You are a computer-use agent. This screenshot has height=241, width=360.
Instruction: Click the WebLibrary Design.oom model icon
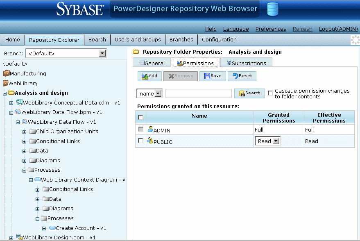tap(19, 237)
